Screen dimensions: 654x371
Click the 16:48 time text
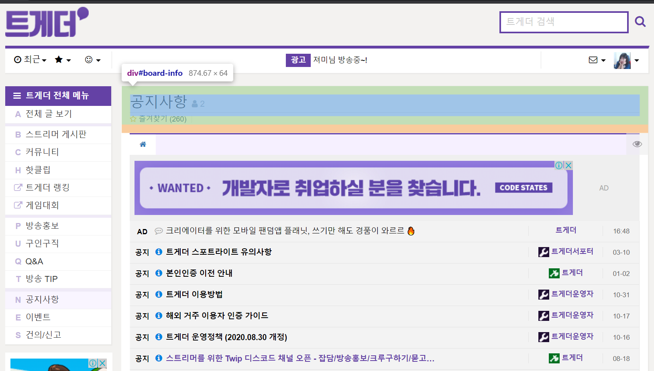coord(621,231)
